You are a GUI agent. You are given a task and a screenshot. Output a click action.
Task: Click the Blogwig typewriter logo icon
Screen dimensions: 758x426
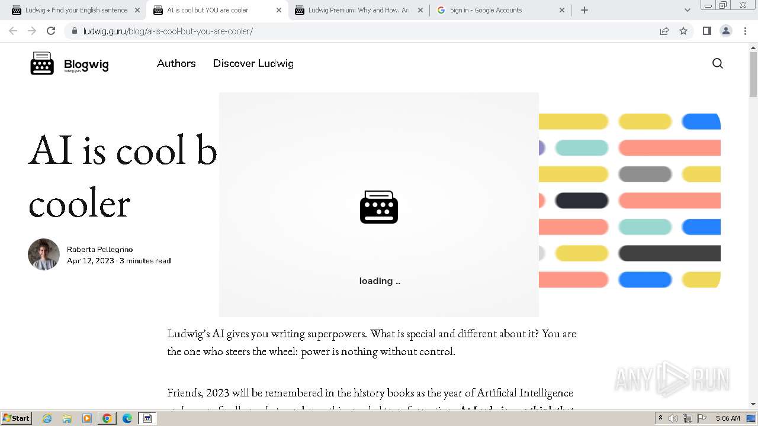coord(42,63)
